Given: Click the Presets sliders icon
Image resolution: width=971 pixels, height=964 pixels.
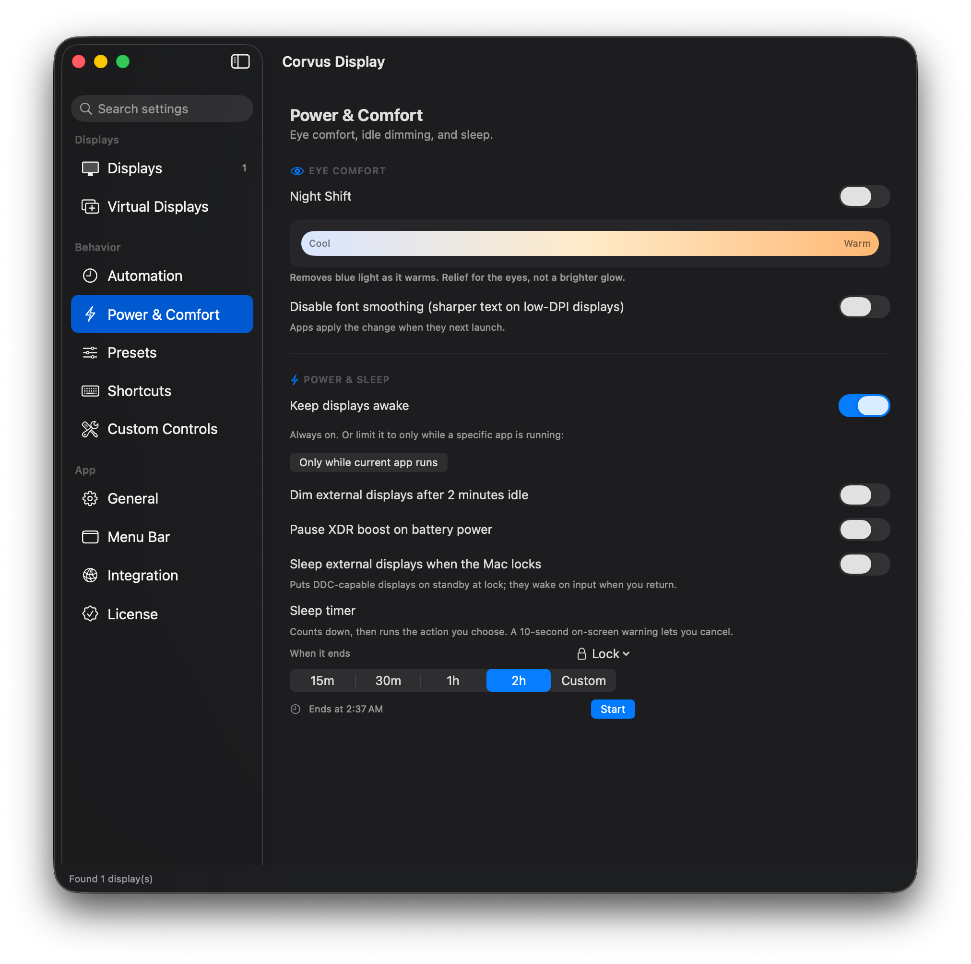Looking at the screenshot, I should (x=90, y=352).
